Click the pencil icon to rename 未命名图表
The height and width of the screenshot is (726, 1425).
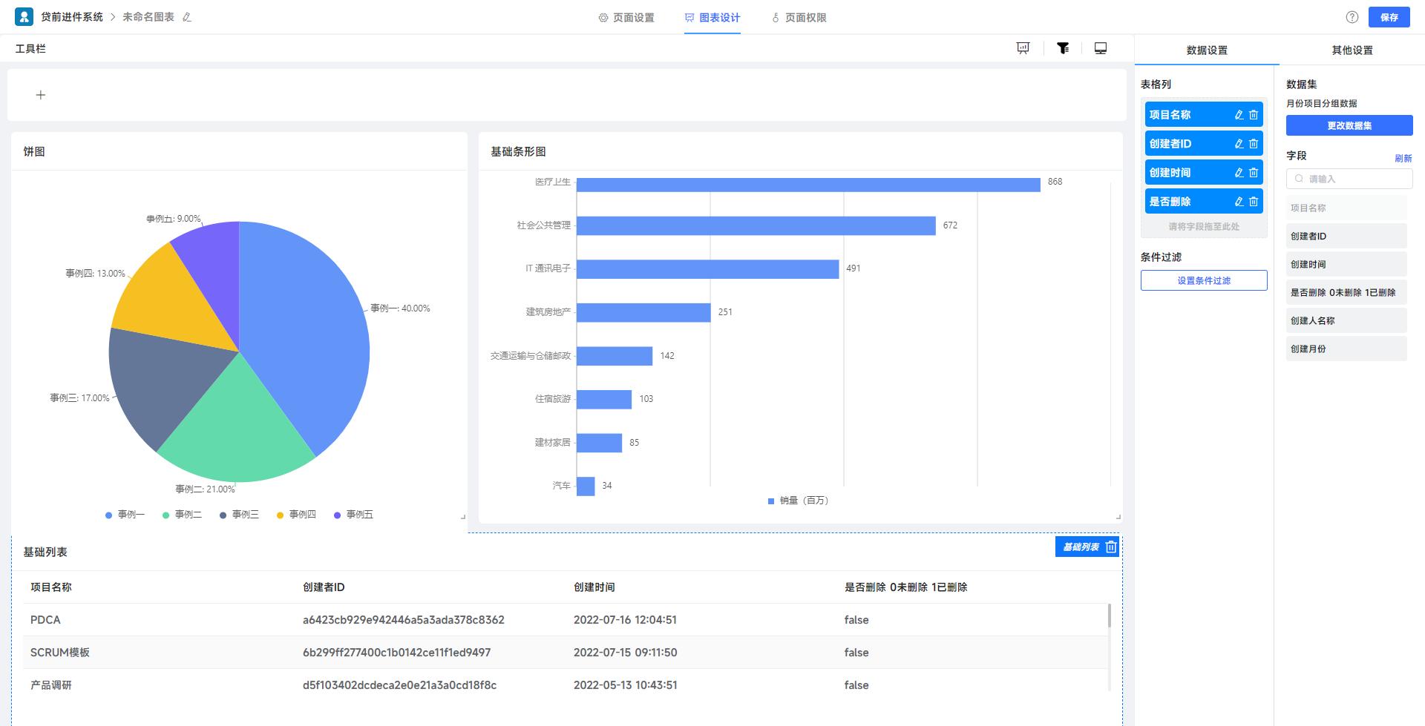pos(187,17)
